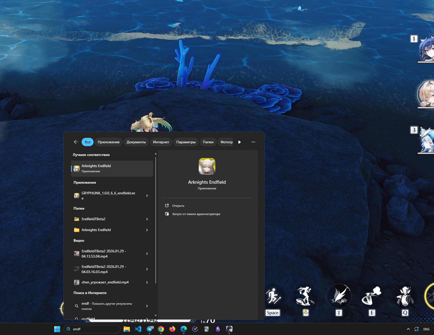Open Microsoft Edge from taskbar
434x335 pixels.
[184, 329]
